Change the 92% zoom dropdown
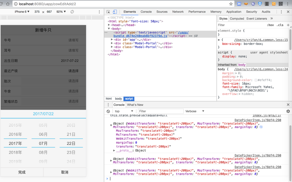This screenshot has width=292, height=182. [x=61, y=12]
